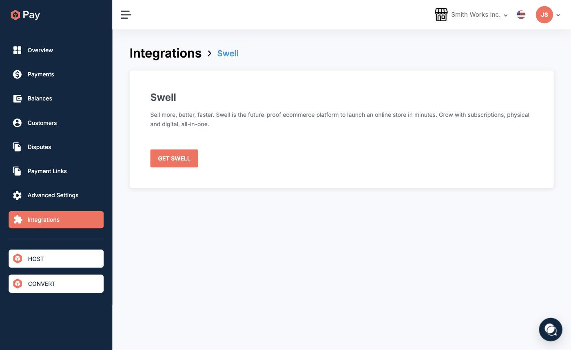Open Payment Links page

pos(56,171)
